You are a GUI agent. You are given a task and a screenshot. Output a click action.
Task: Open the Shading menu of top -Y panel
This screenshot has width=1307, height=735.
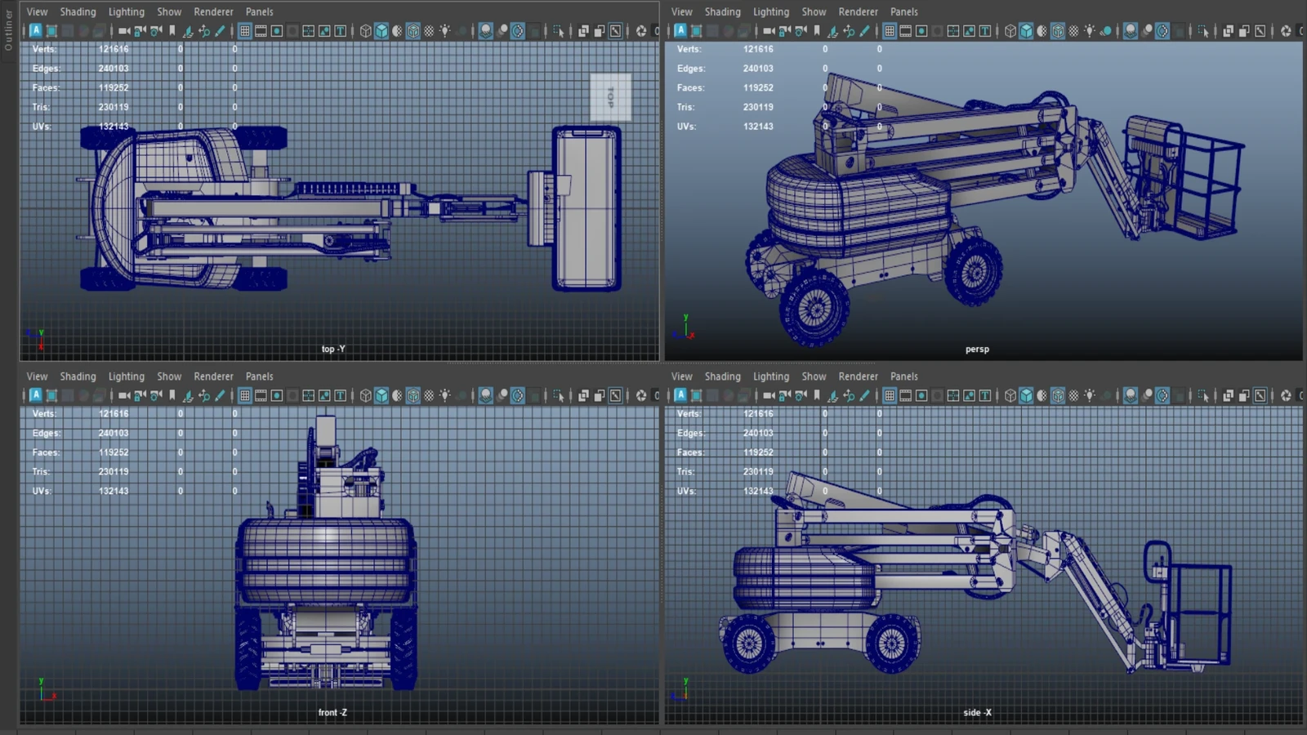point(78,11)
